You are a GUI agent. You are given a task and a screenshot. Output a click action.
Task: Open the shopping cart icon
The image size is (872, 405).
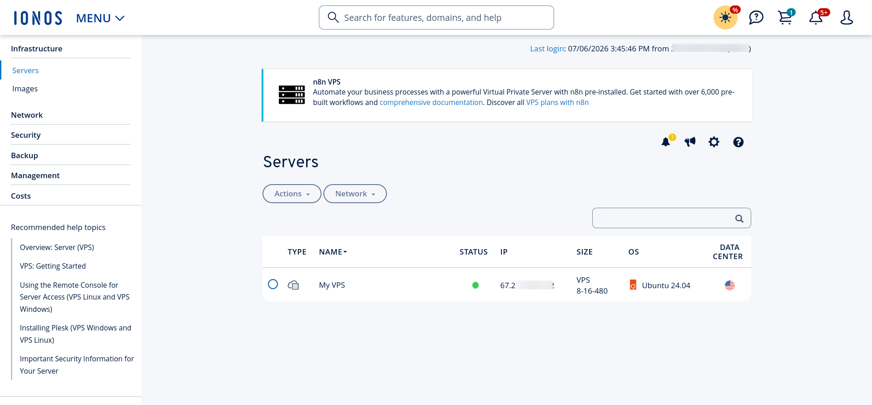785,18
